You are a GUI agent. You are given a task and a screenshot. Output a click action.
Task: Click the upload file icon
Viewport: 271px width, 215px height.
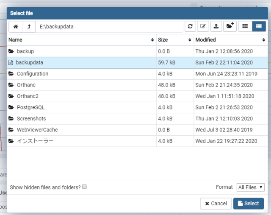coord(216,26)
